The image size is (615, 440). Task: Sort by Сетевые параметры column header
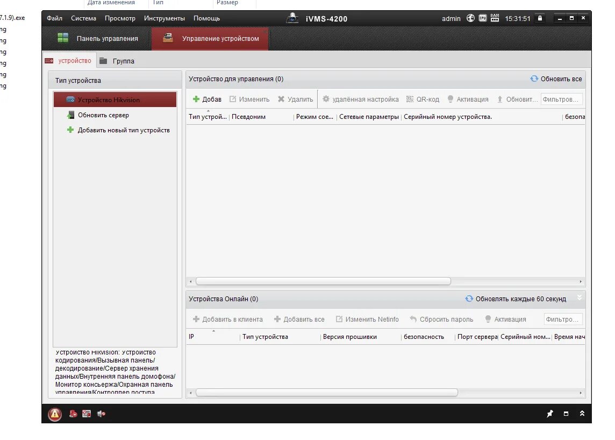click(369, 117)
